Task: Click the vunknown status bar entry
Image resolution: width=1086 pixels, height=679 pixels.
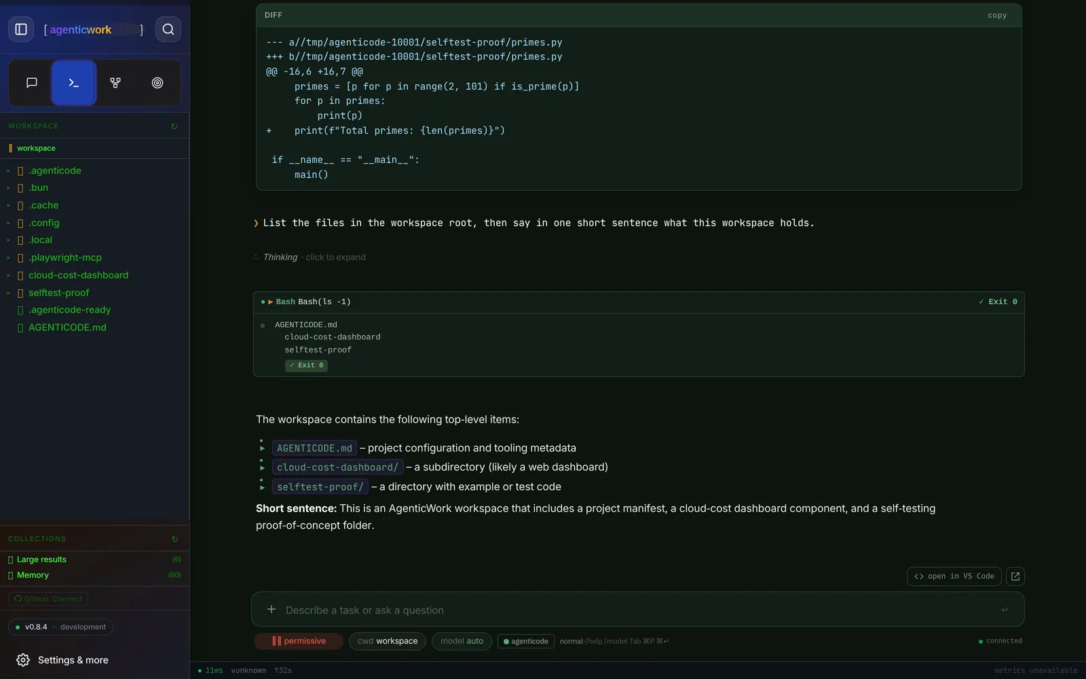Action: 248,671
